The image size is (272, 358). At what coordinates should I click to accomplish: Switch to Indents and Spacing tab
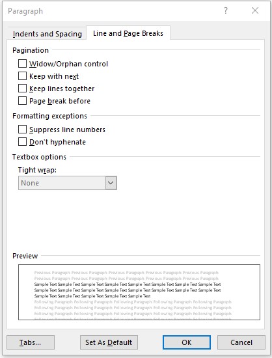tap(48, 34)
